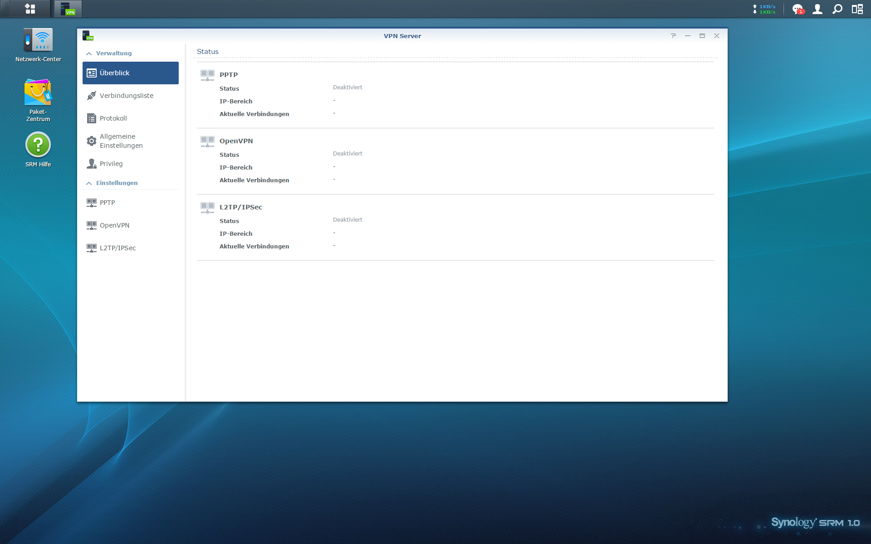Open the Protokoll page
The height and width of the screenshot is (544, 871).
click(113, 118)
